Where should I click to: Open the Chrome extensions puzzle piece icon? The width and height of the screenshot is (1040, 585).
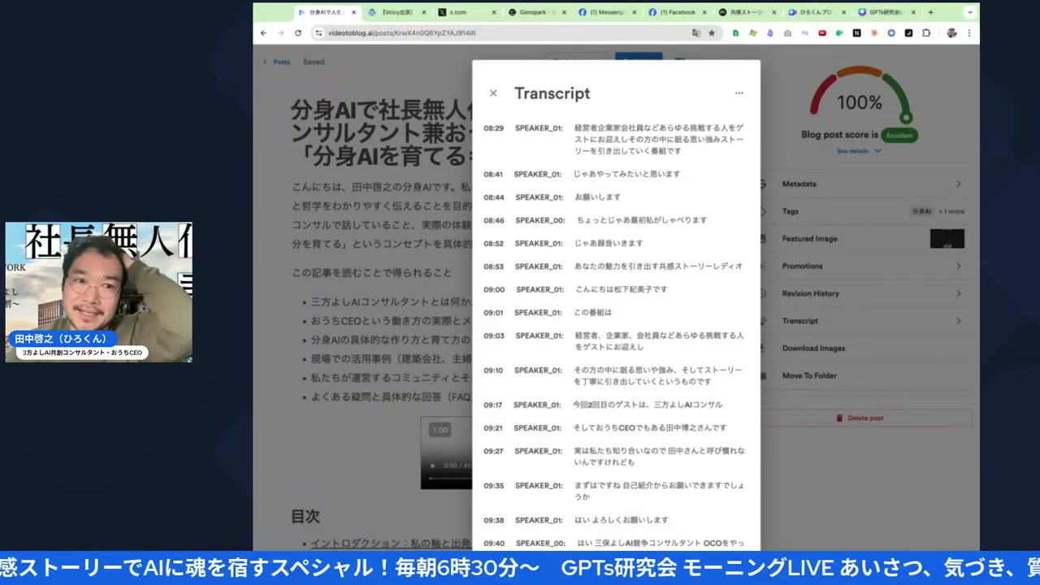926,32
